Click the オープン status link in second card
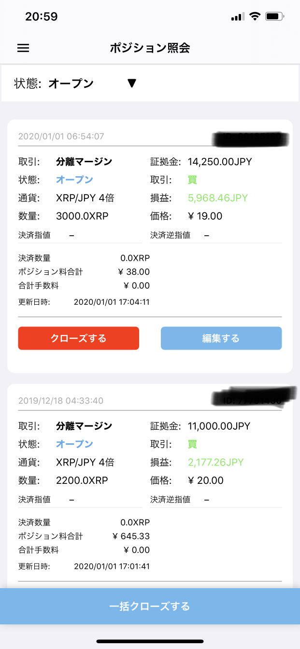Viewport: 300px width, 649px height. click(x=74, y=444)
